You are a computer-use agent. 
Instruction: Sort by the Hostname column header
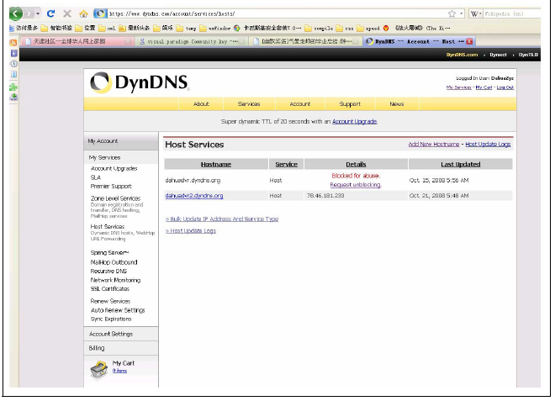point(216,164)
